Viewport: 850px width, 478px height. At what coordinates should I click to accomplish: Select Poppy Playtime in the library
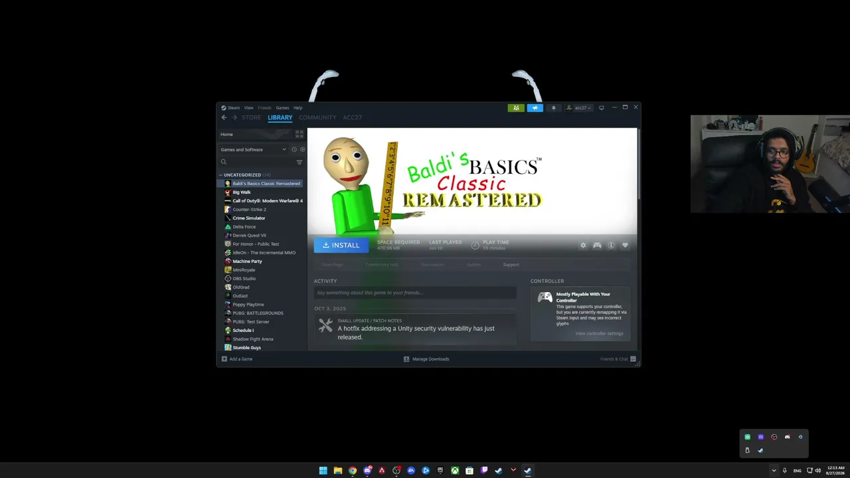click(261, 304)
